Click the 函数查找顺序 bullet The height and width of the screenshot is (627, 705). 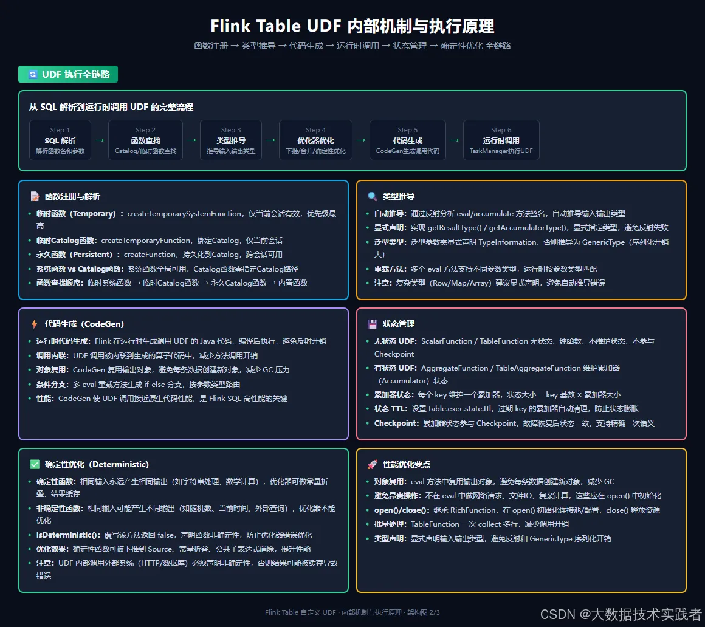172,283
